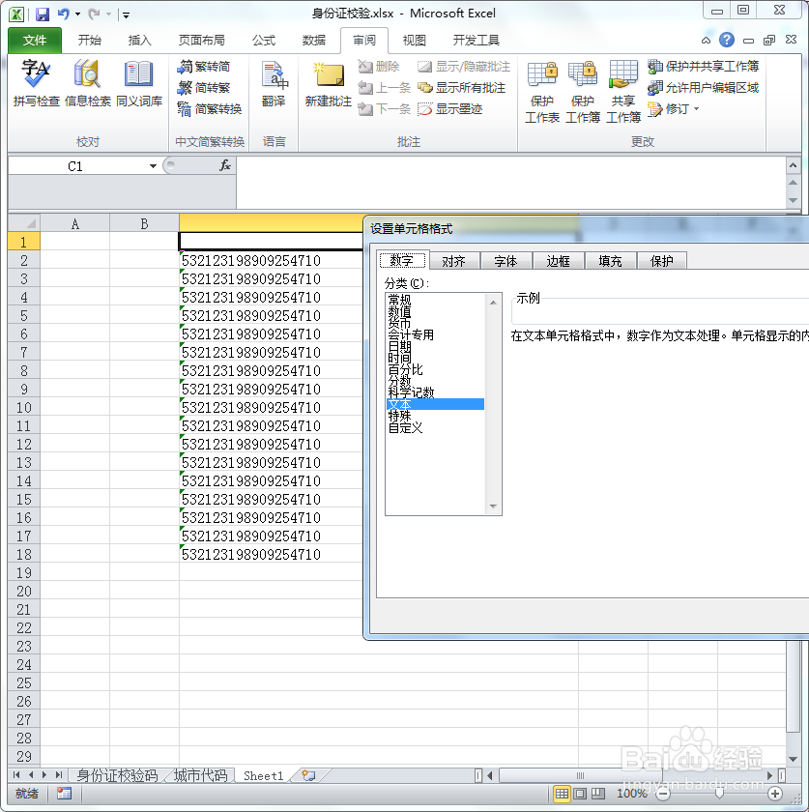Open the 对齐 tab in format dialog

(x=453, y=261)
